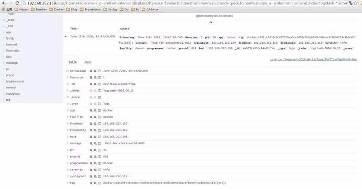Click the '@timestamp per 30 minutes' label
This screenshot has height=189, width=362.
(x=214, y=16)
